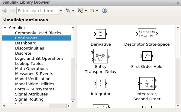
Task: Select the Math Operations library
Action: [x=31, y=69]
